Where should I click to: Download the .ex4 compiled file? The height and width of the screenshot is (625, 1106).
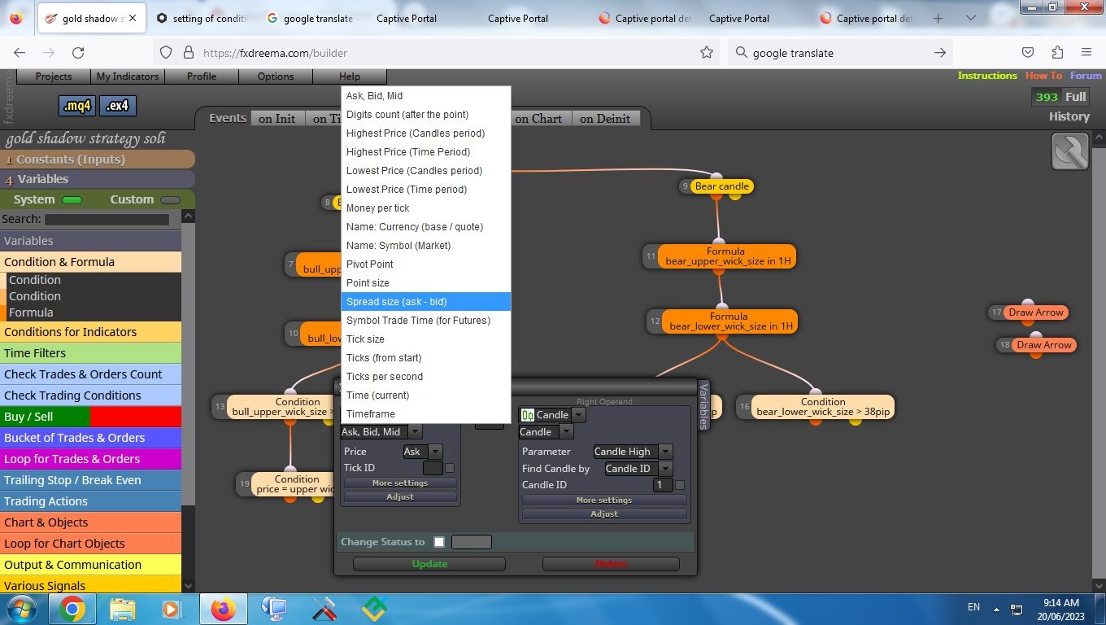coord(118,106)
